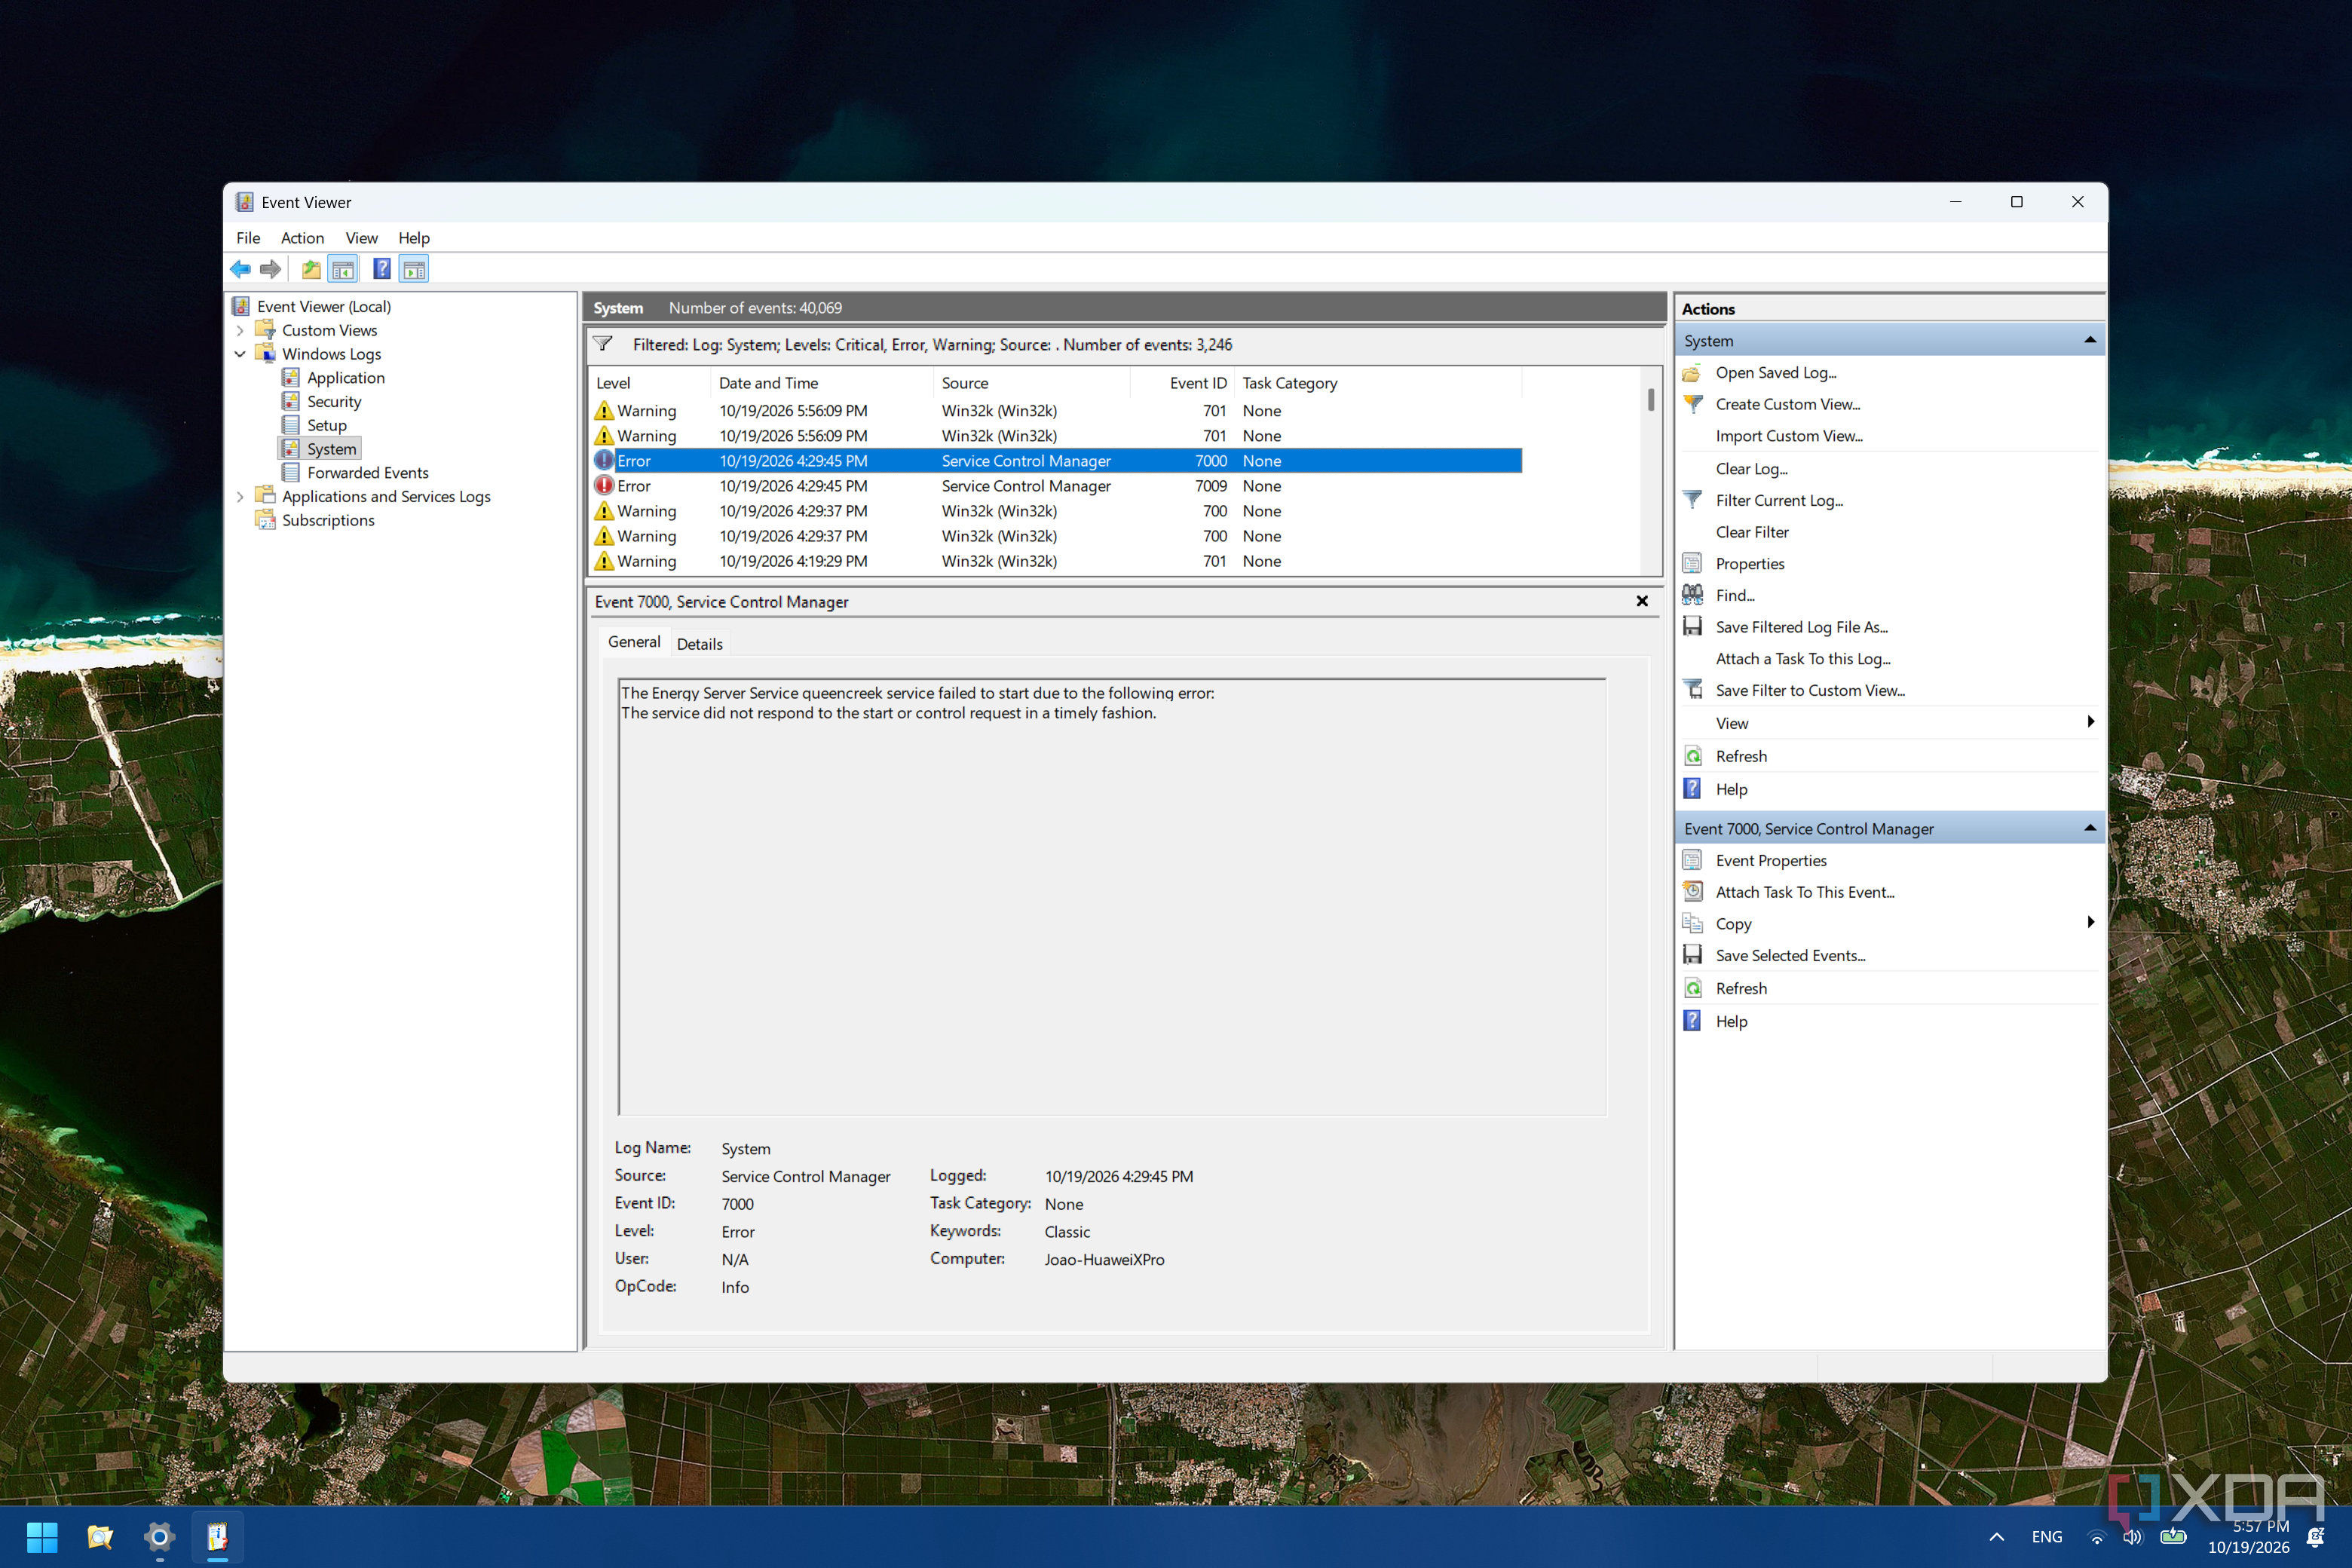Select Application log in tree
This screenshot has height=1568, width=2352.
tap(346, 377)
